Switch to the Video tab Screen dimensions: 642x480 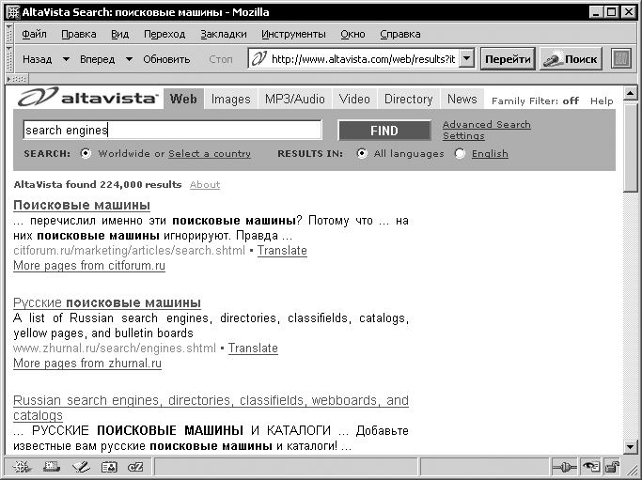pos(354,99)
